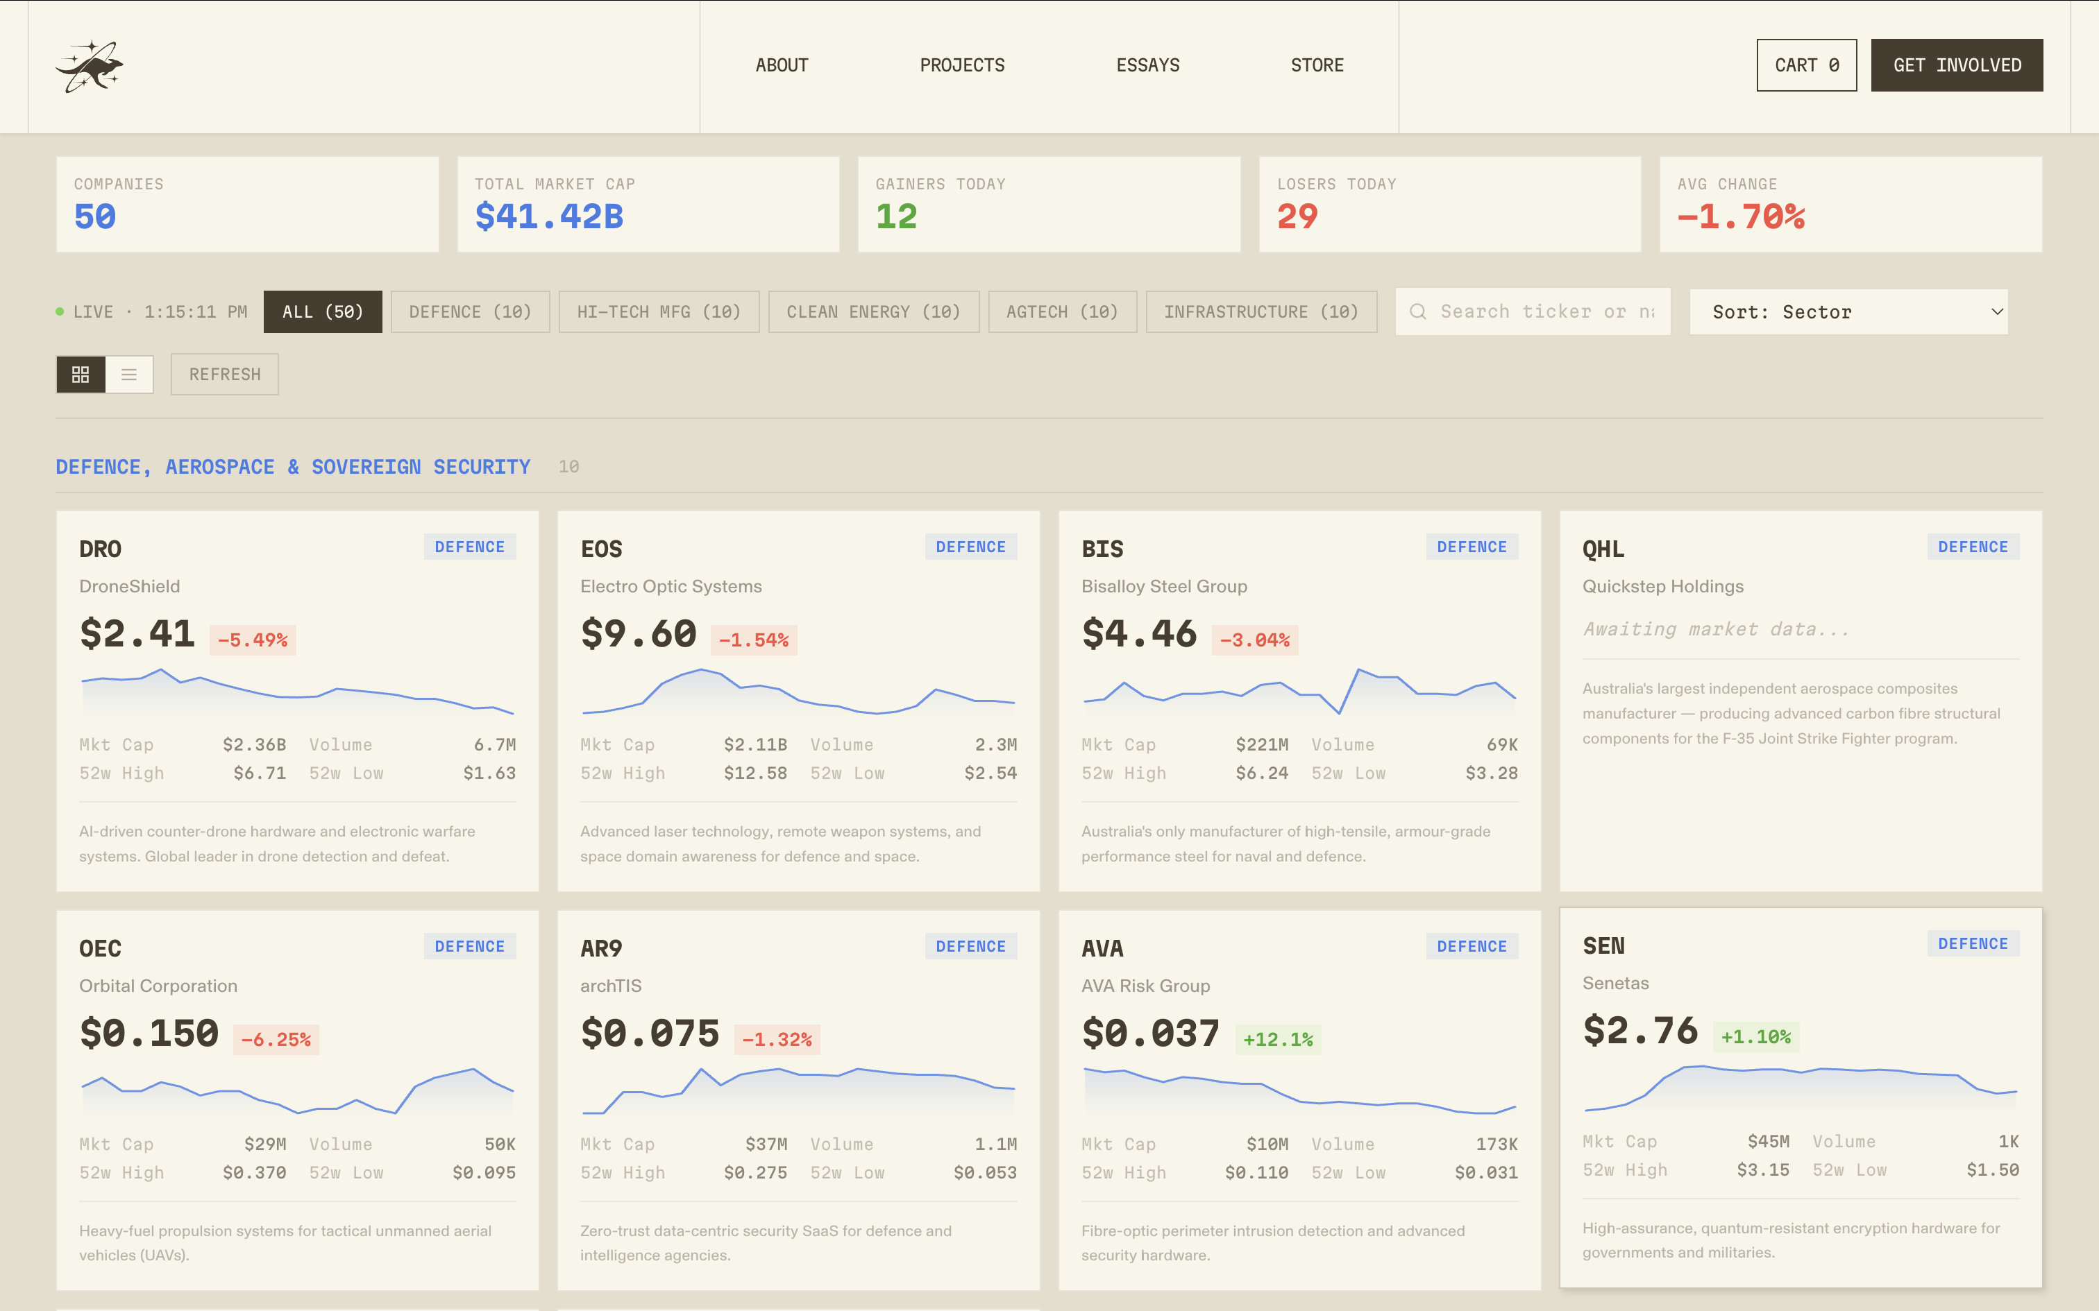This screenshot has height=1311, width=2099.
Task: Click the search magnifier icon
Action: click(x=1418, y=311)
